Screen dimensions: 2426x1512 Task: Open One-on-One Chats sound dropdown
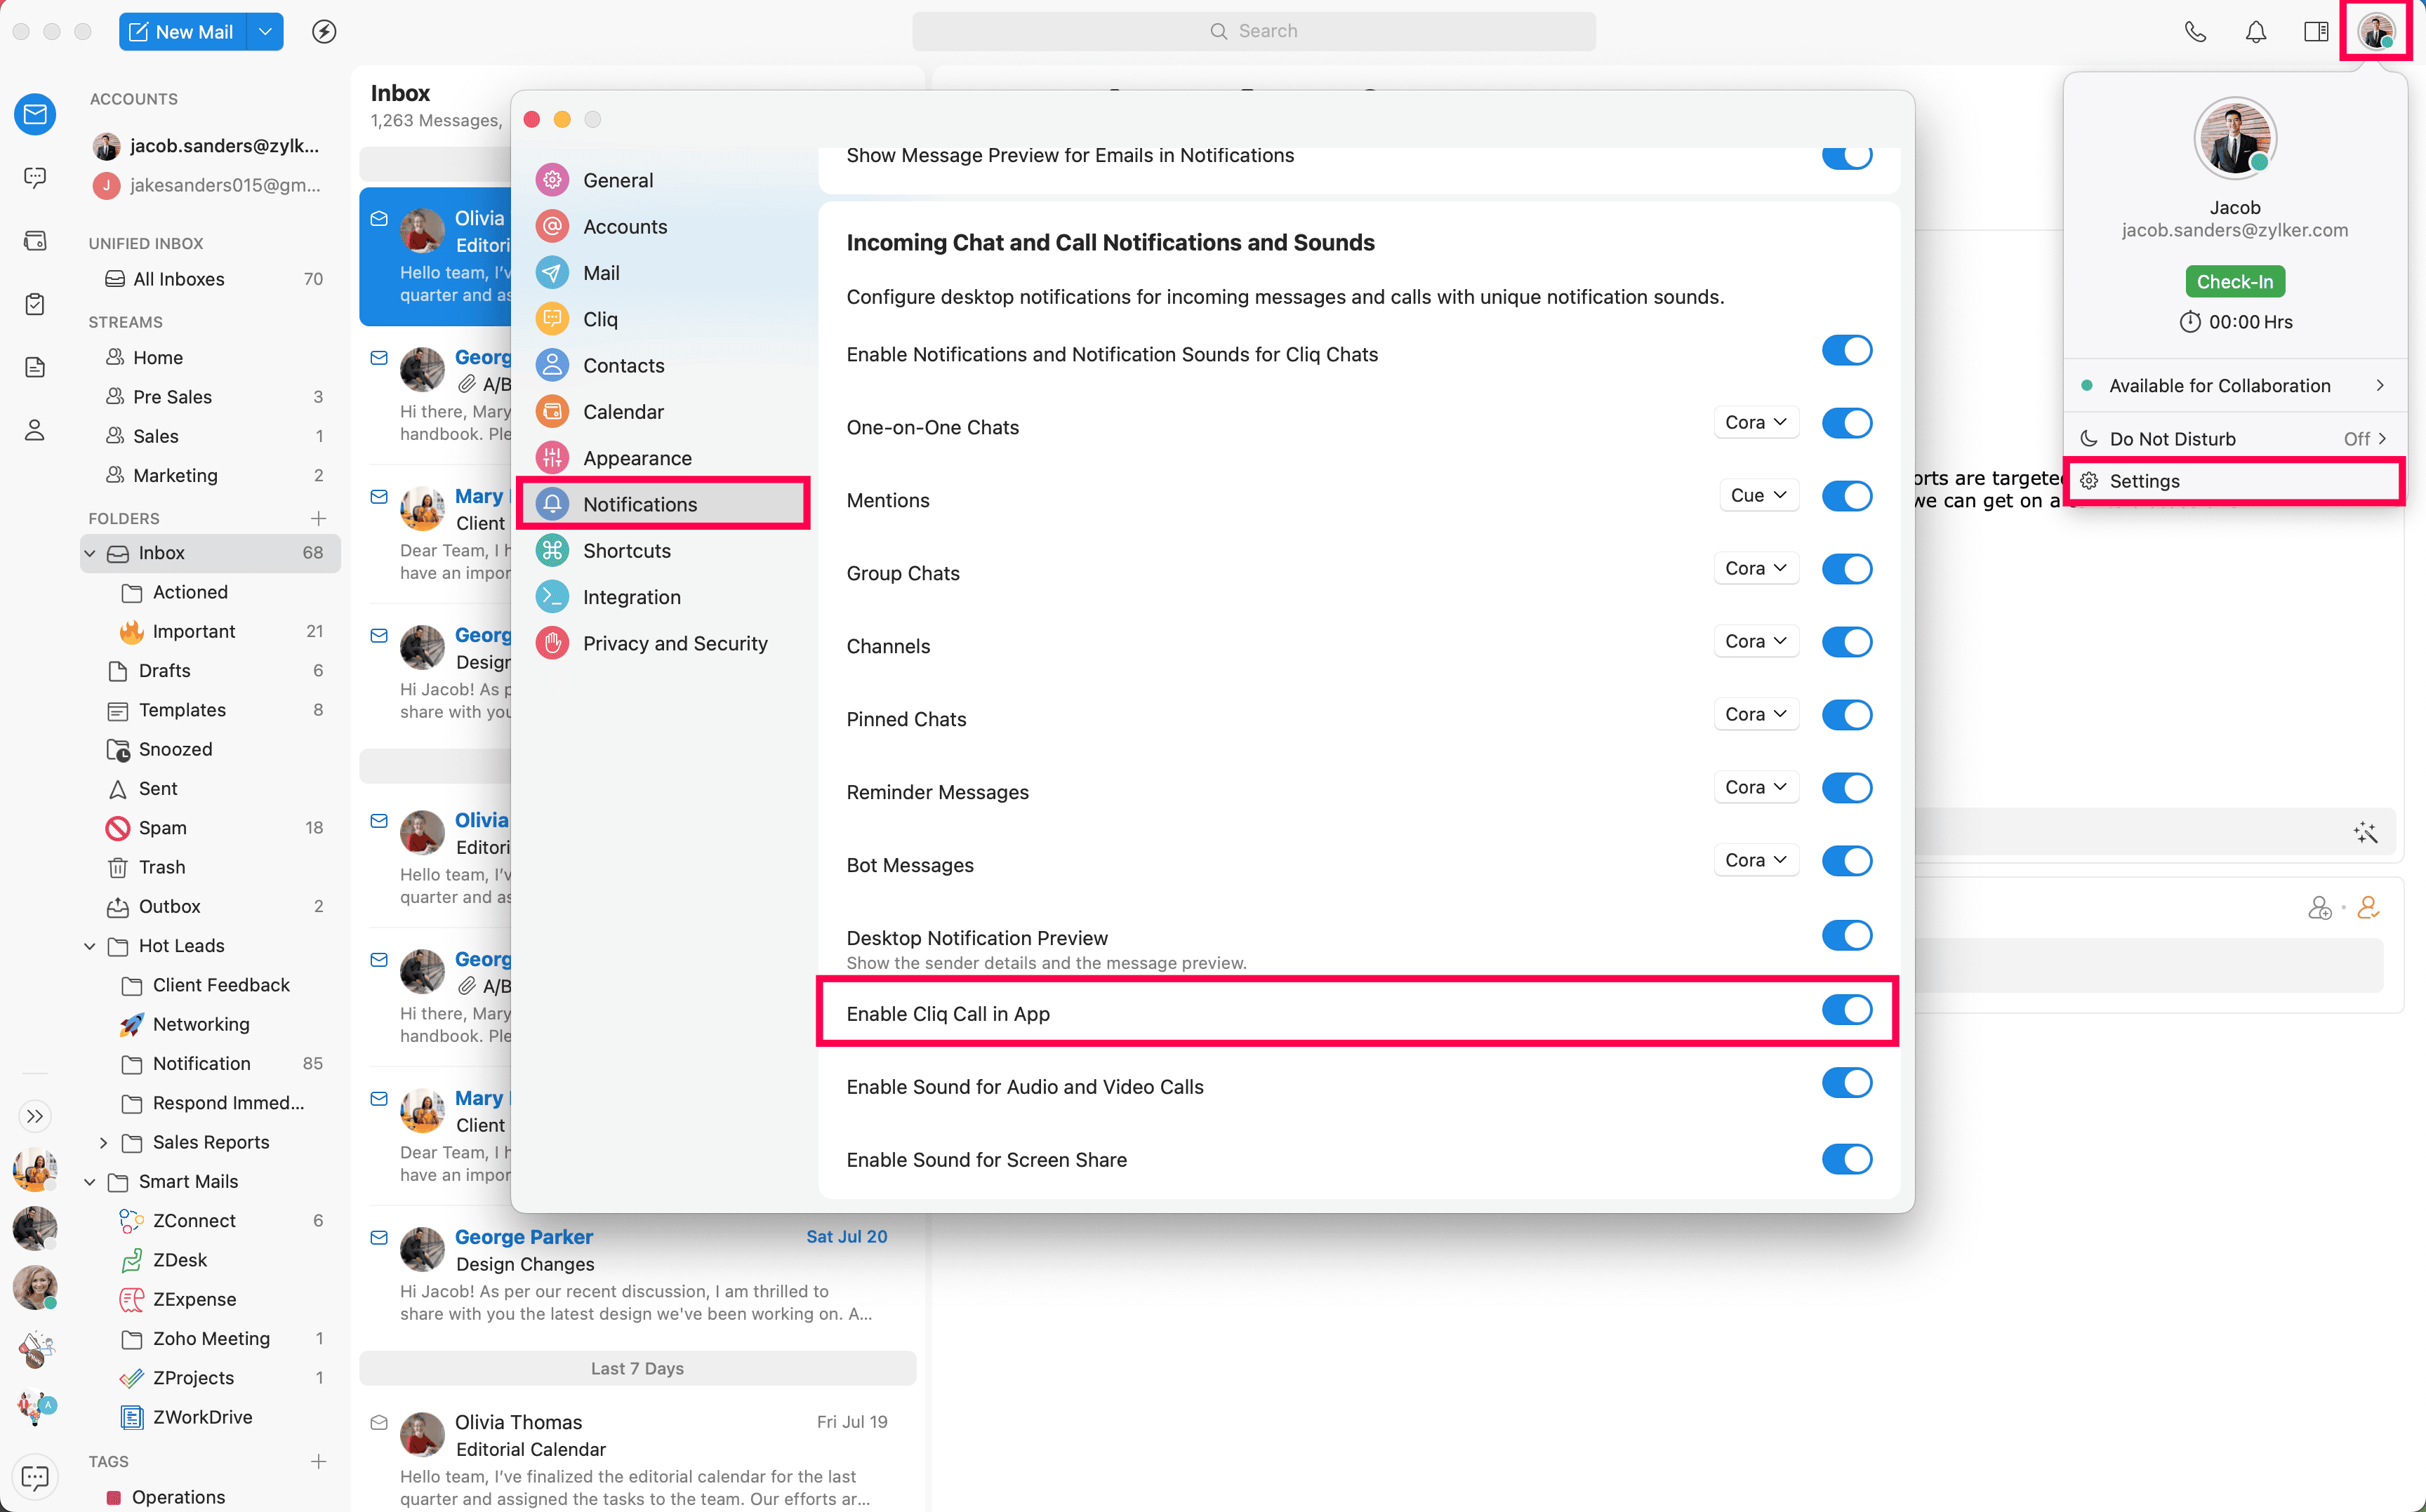[1756, 423]
